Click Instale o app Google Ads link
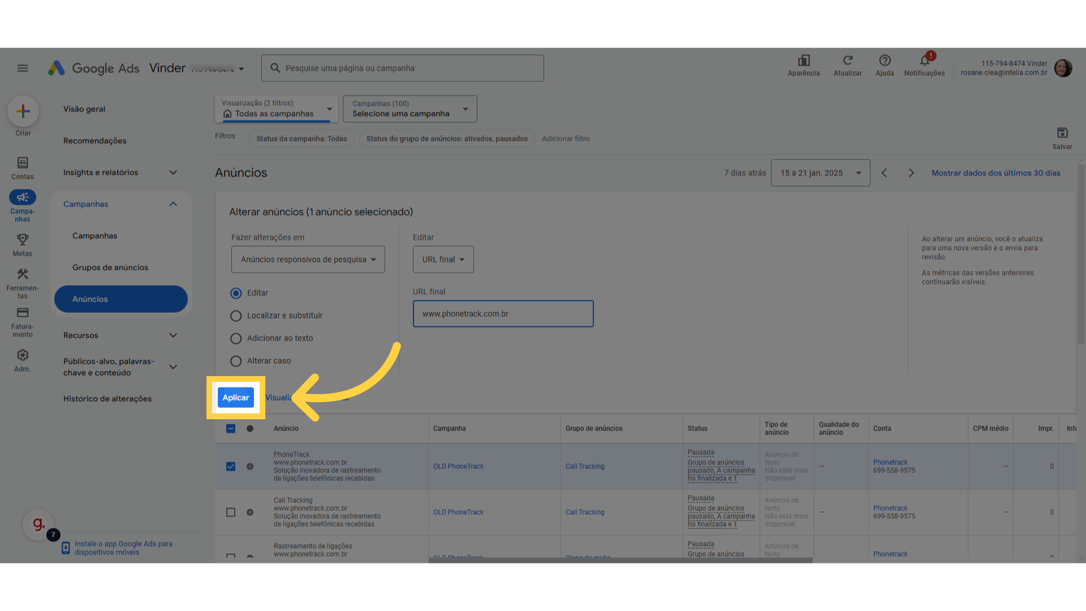 (x=123, y=548)
